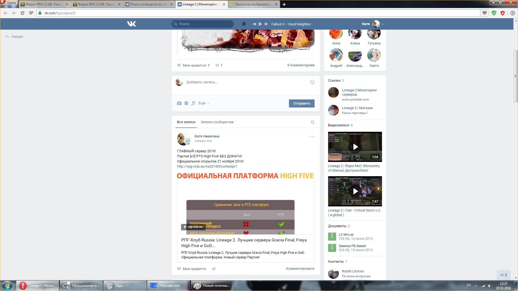The height and width of the screenshot is (291, 518).
Task: Share the Катя Никитина post via megaphone icon
Action: 214,269
